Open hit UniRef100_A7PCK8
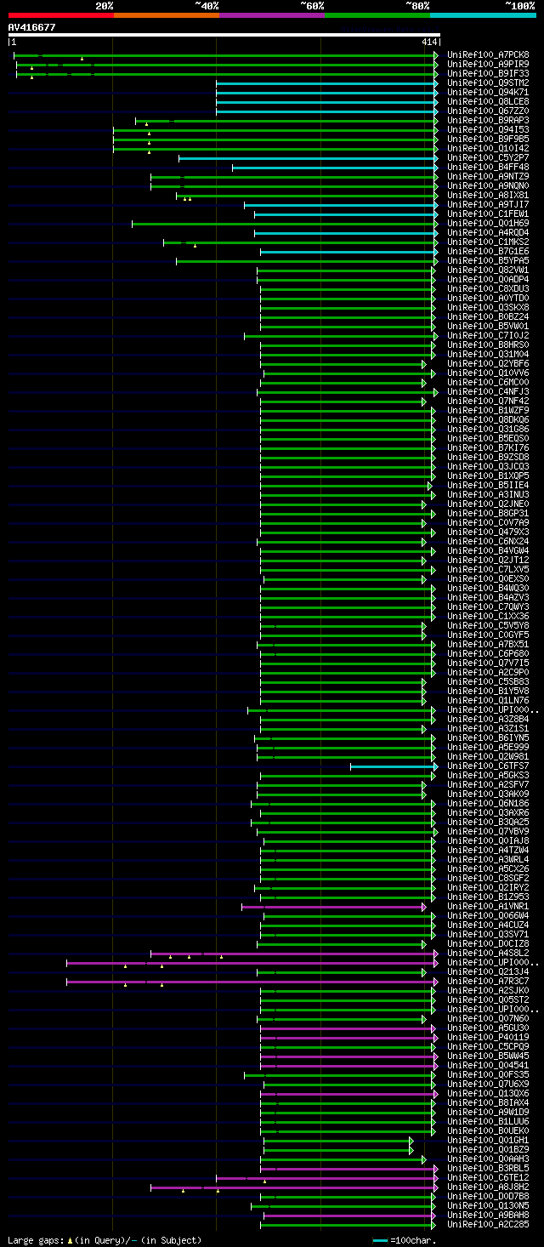Screen dimensions: 544x1247 point(488,54)
